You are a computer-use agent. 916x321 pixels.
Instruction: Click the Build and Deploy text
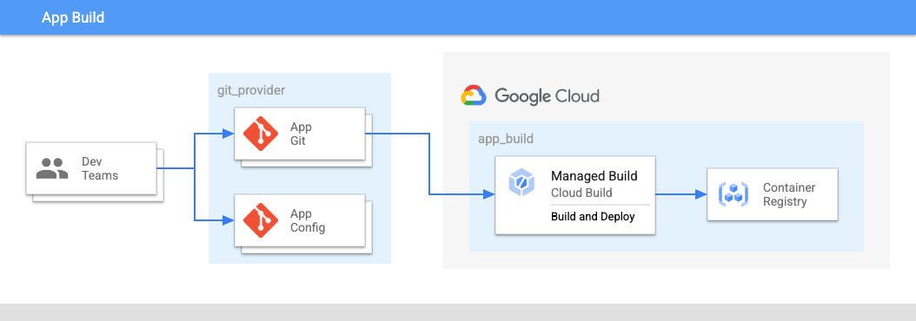coord(593,217)
